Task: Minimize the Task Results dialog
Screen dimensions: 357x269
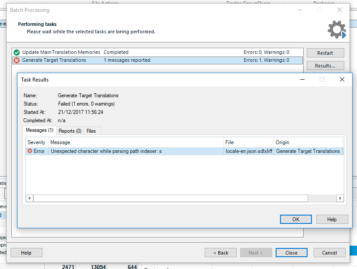Action: pos(302,79)
